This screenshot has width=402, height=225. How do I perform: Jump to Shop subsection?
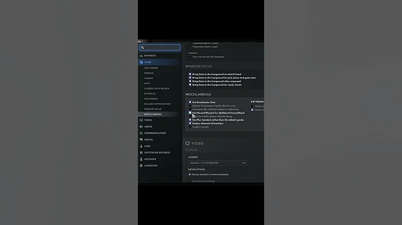pyautogui.click(x=147, y=84)
